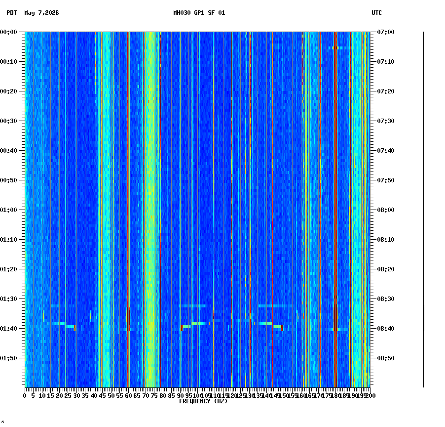
Task: Select the 80 Hz frequency axis label
Action: pyautogui.click(x=163, y=396)
